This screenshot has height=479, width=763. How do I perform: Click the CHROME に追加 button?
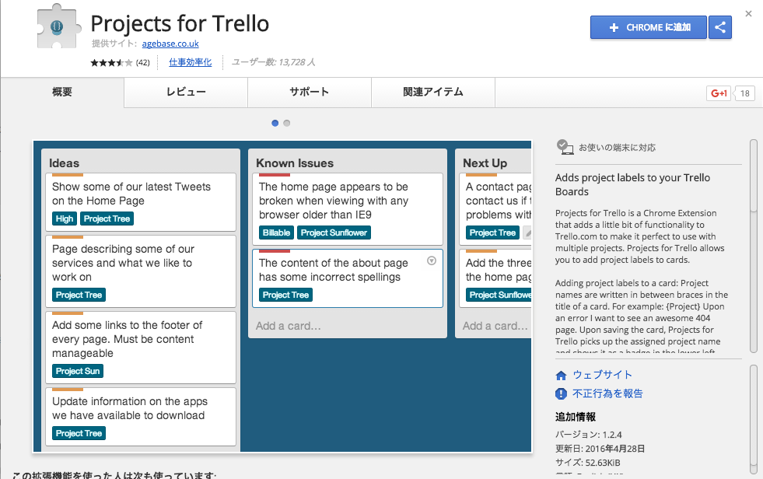click(x=648, y=27)
